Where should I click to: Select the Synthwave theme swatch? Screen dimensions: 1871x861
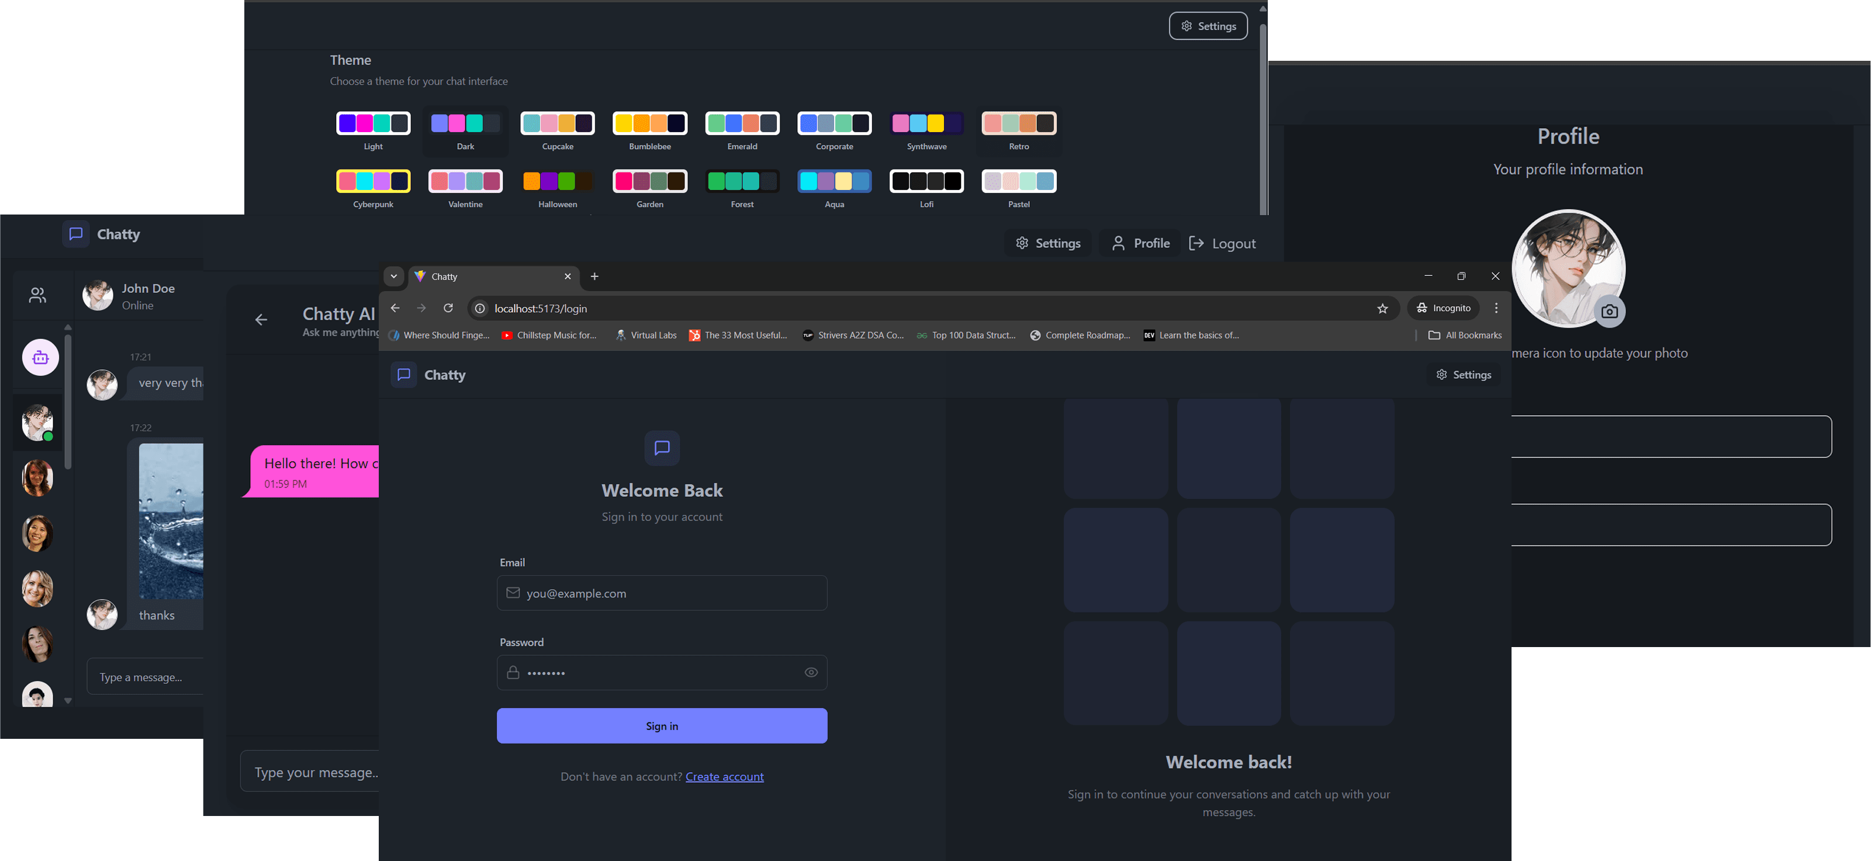tap(926, 123)
